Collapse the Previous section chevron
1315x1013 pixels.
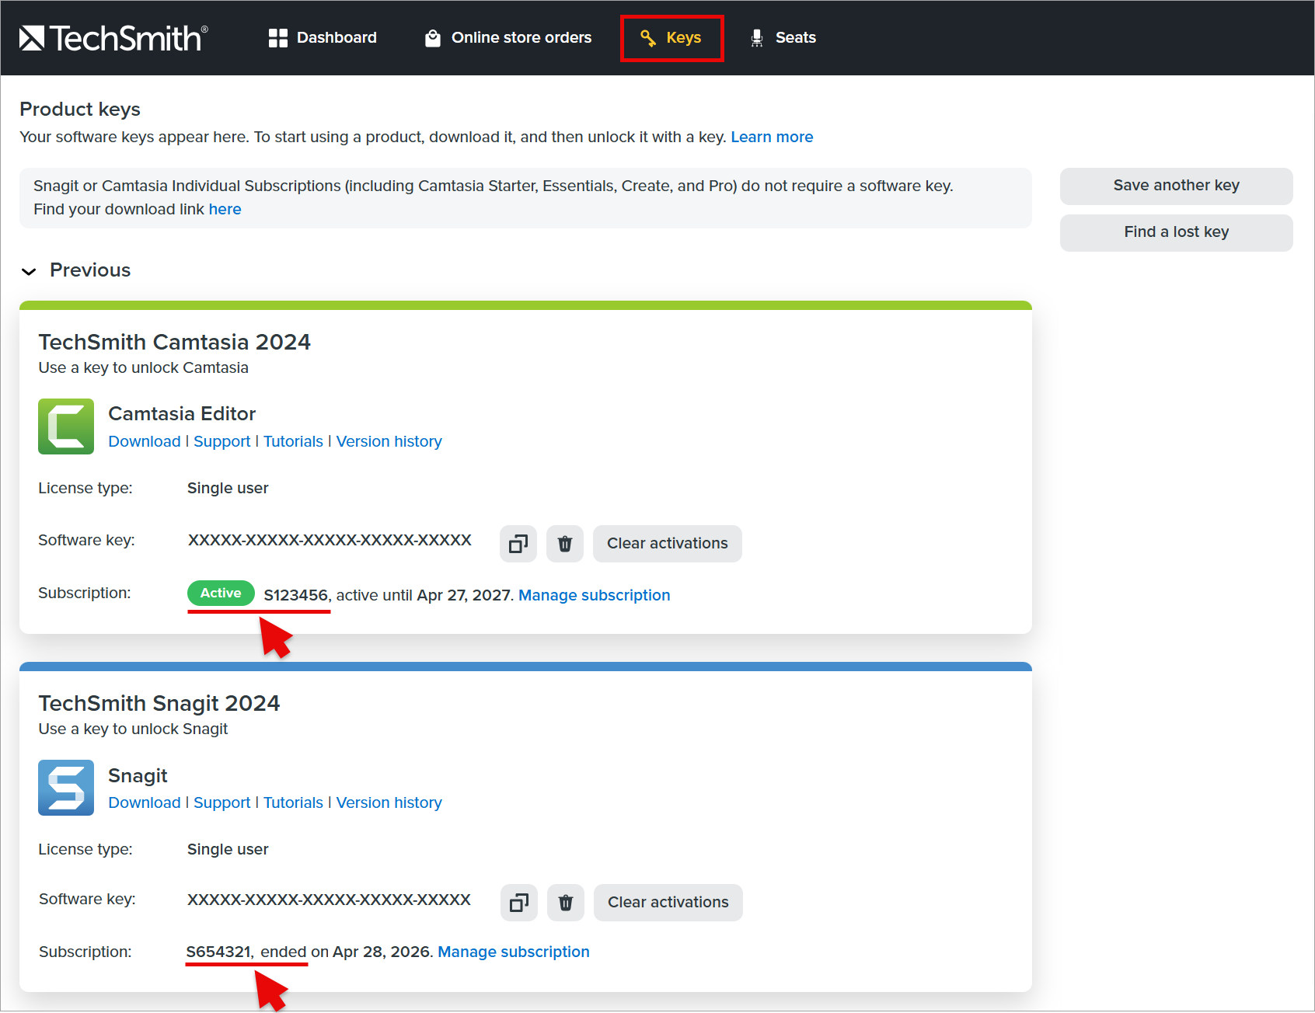click(x=29, y=271)
